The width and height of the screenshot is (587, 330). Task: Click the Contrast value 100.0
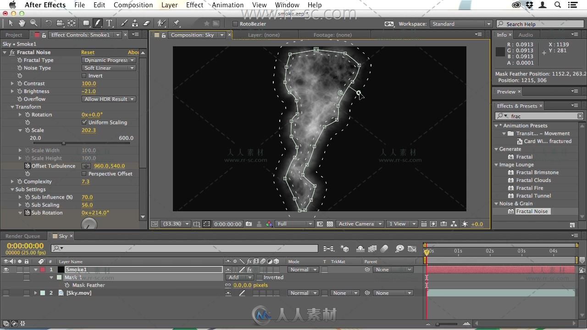click(x=89, y=83)
